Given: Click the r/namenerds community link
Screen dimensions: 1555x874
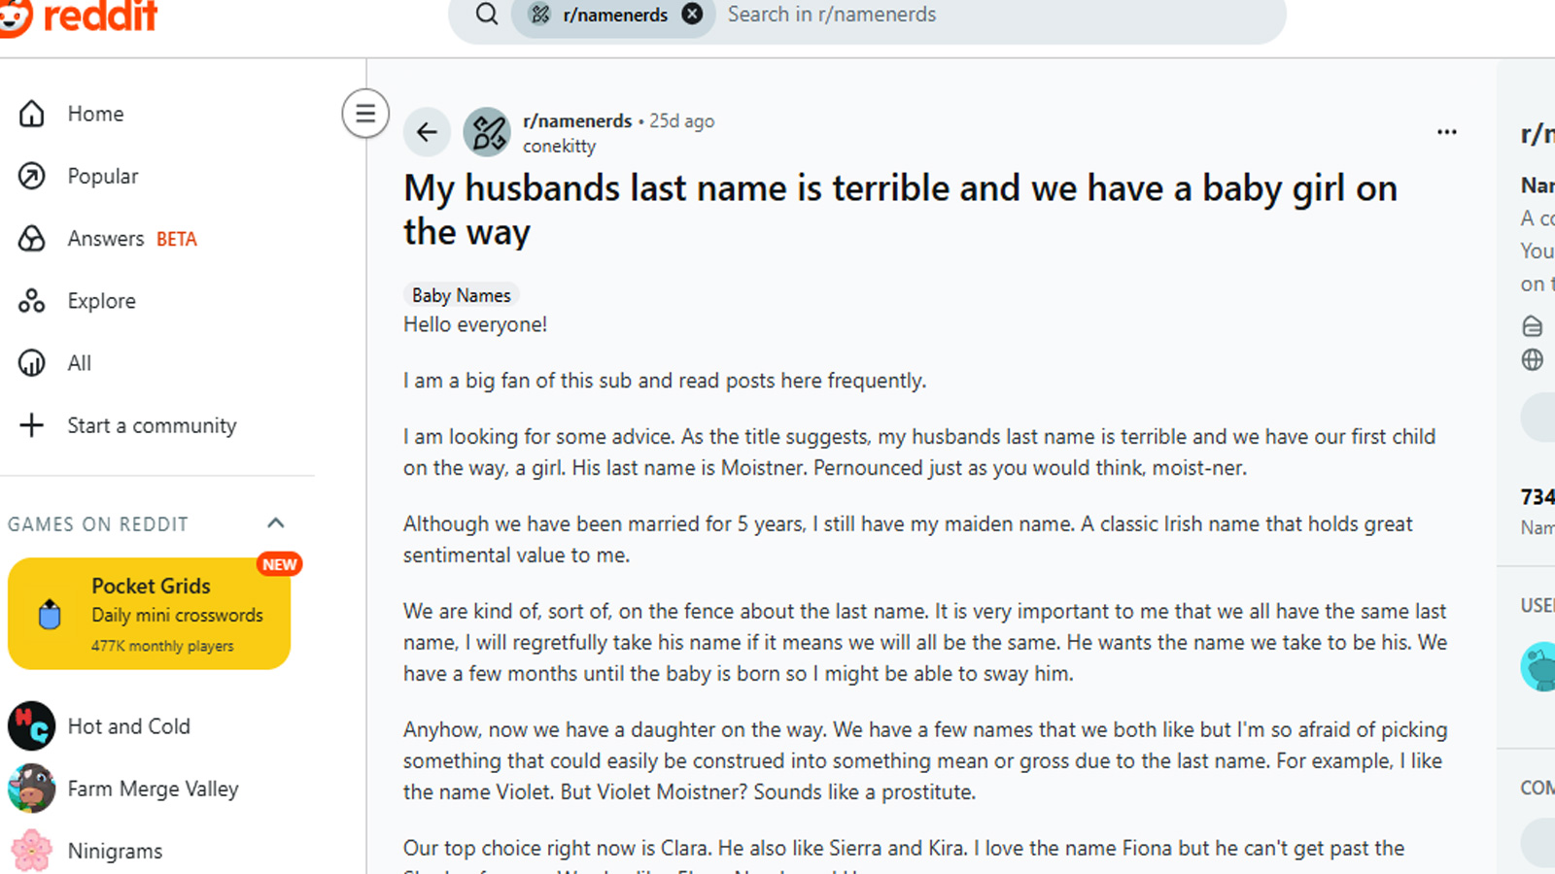Looking at the screenshot, I should [577, 120].
